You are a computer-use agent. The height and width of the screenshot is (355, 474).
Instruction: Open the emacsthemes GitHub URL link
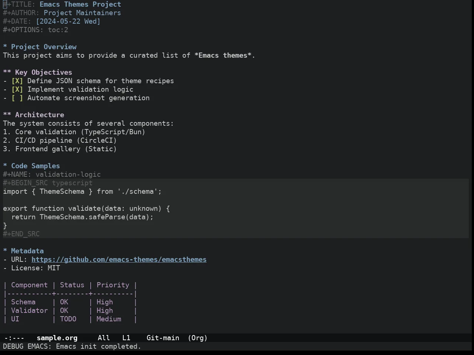(119, 260)
